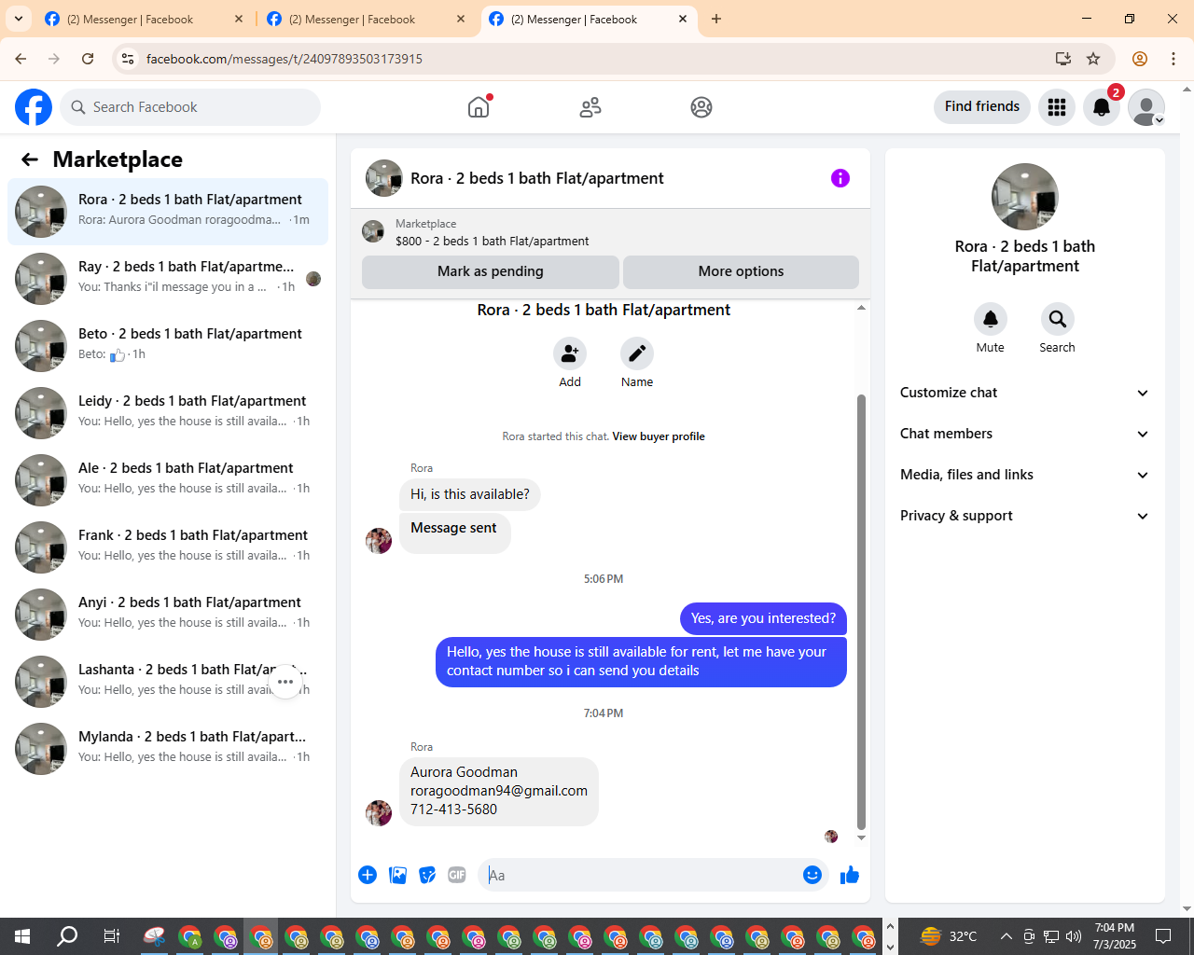Click the Aurora Goodman contact message bubble
The width and height of the screenshot is (1194, 955).
point(499,791)
